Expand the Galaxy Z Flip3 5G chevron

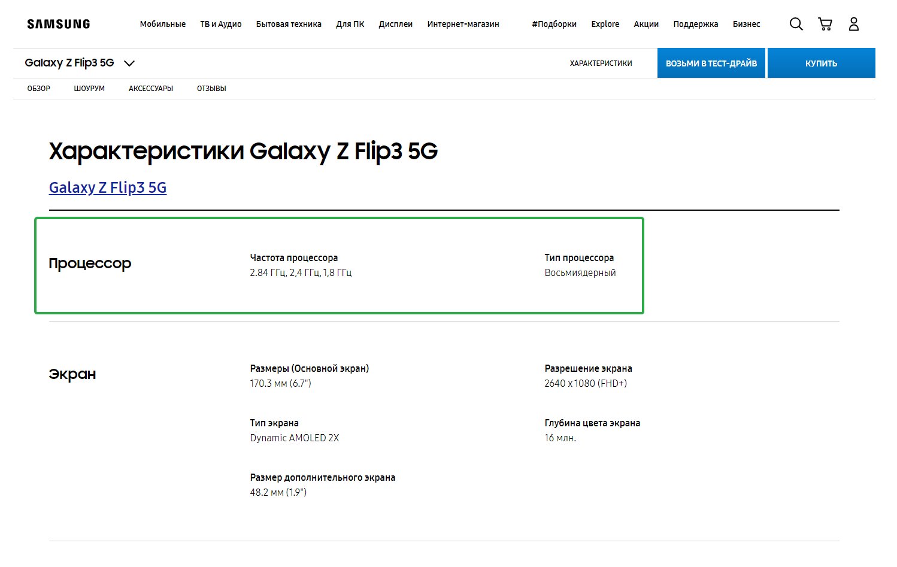[129, 63]
